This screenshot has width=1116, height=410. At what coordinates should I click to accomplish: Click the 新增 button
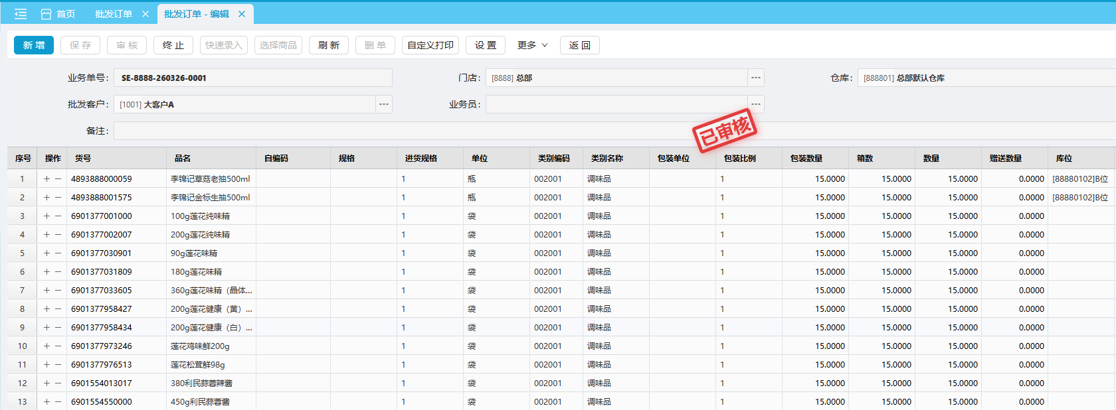click(x=34, y=45)
